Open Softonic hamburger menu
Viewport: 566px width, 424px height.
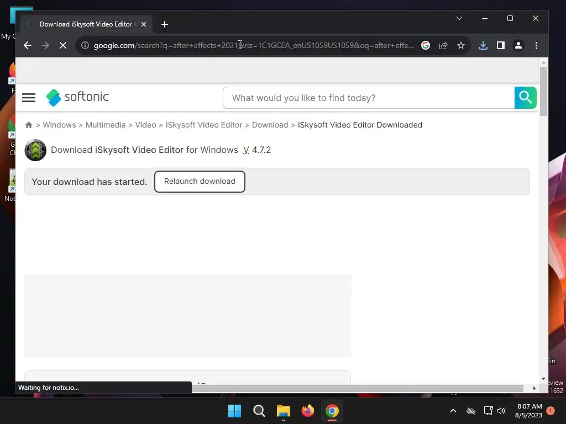point(29,97)
